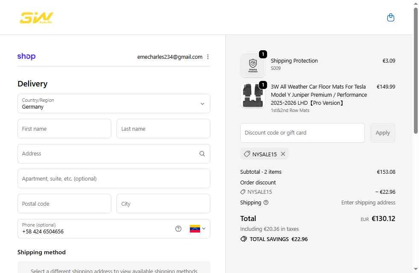
Task: Remove the NYSALE15 discount code
Action: click(x=283, y=154)
